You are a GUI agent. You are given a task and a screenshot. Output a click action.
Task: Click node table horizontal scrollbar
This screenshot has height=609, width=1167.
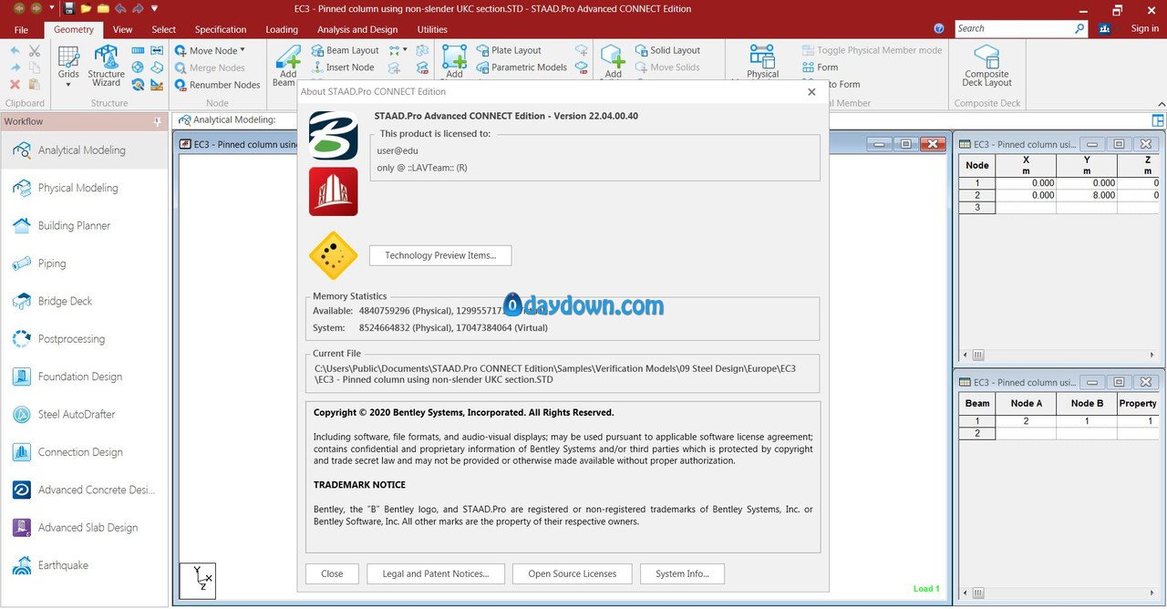click(1059, 356)
